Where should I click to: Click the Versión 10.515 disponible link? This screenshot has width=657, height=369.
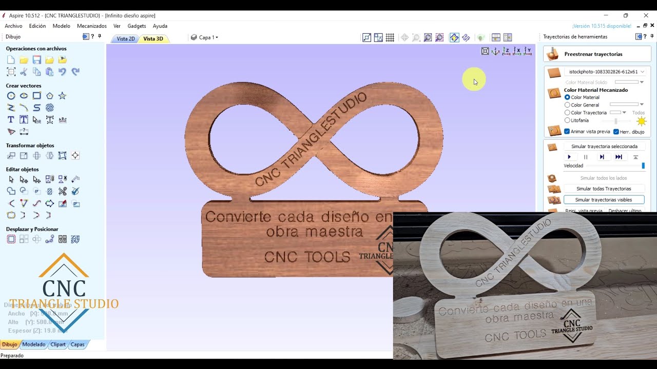[602, 26]
